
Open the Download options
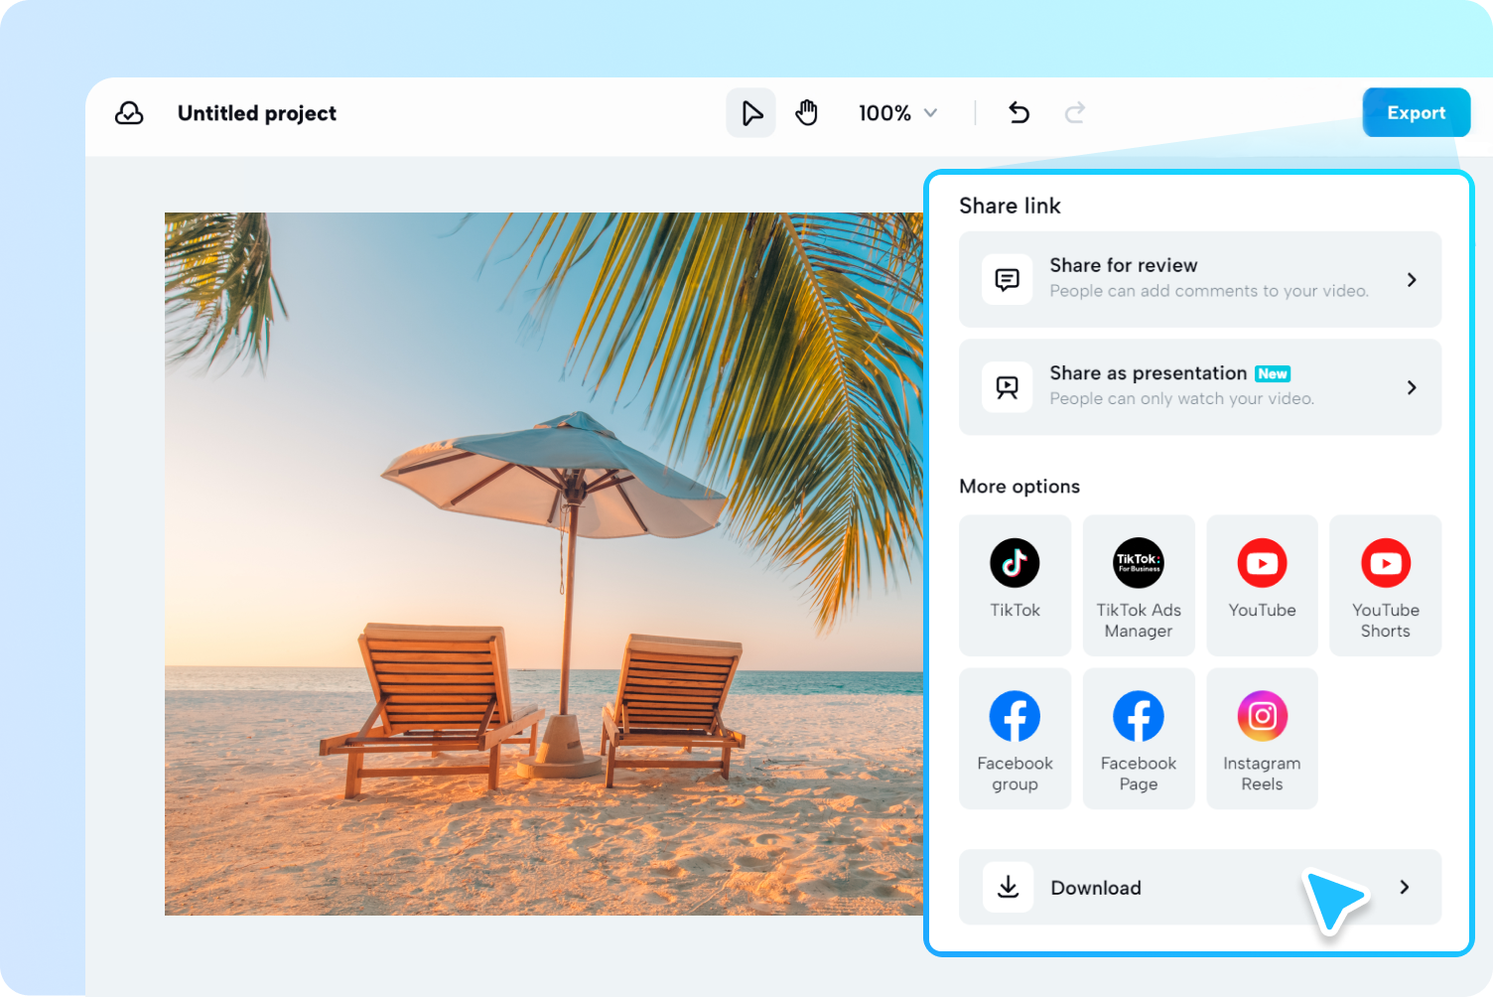1199,887
